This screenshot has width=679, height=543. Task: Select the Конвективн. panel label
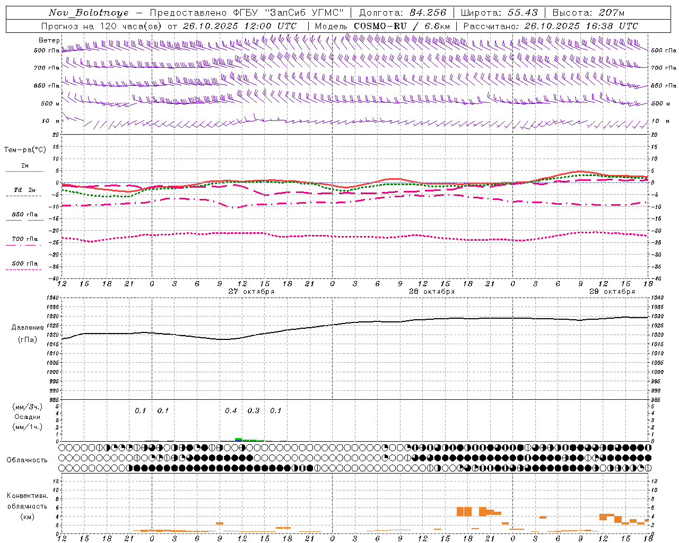tap(27, 496)
